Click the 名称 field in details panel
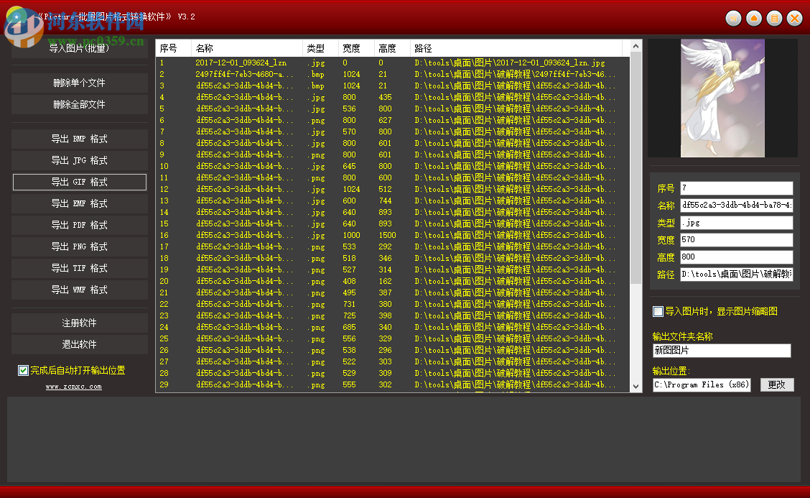The width and height of the screenshot is (810, 498). pyautogui.click(x=736, y=206)
